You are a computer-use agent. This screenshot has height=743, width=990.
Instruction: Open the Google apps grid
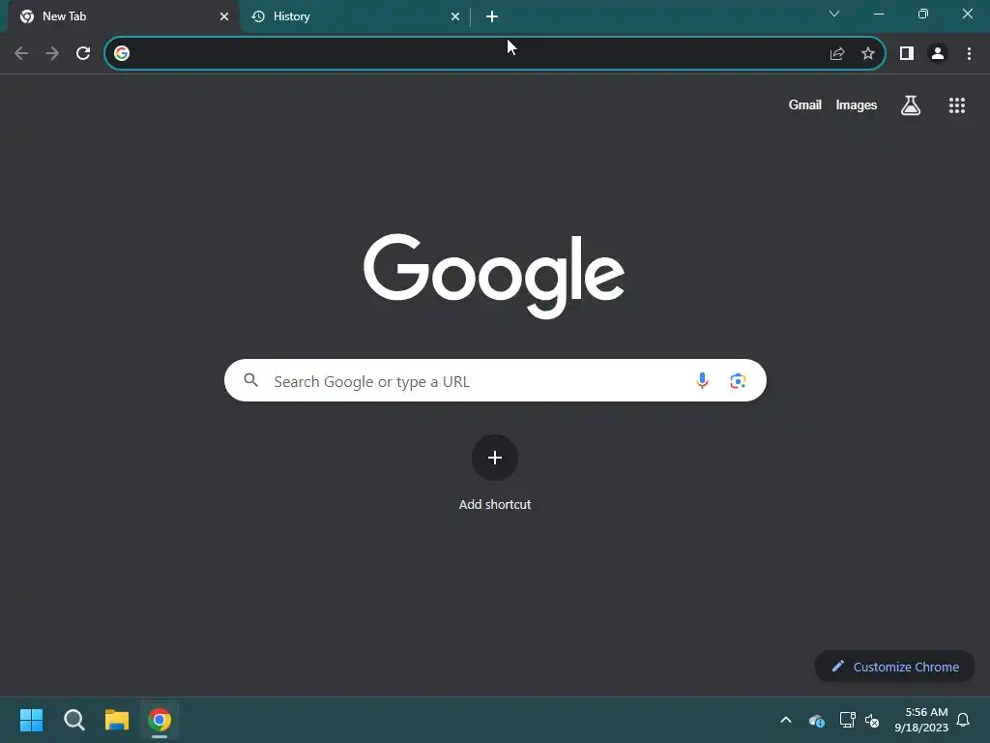[x=957, y=105]
